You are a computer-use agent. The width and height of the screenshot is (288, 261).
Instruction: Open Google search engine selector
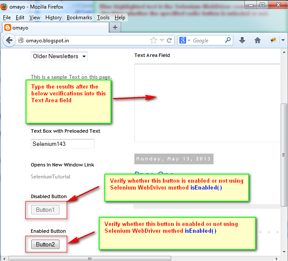click(184, 40)
